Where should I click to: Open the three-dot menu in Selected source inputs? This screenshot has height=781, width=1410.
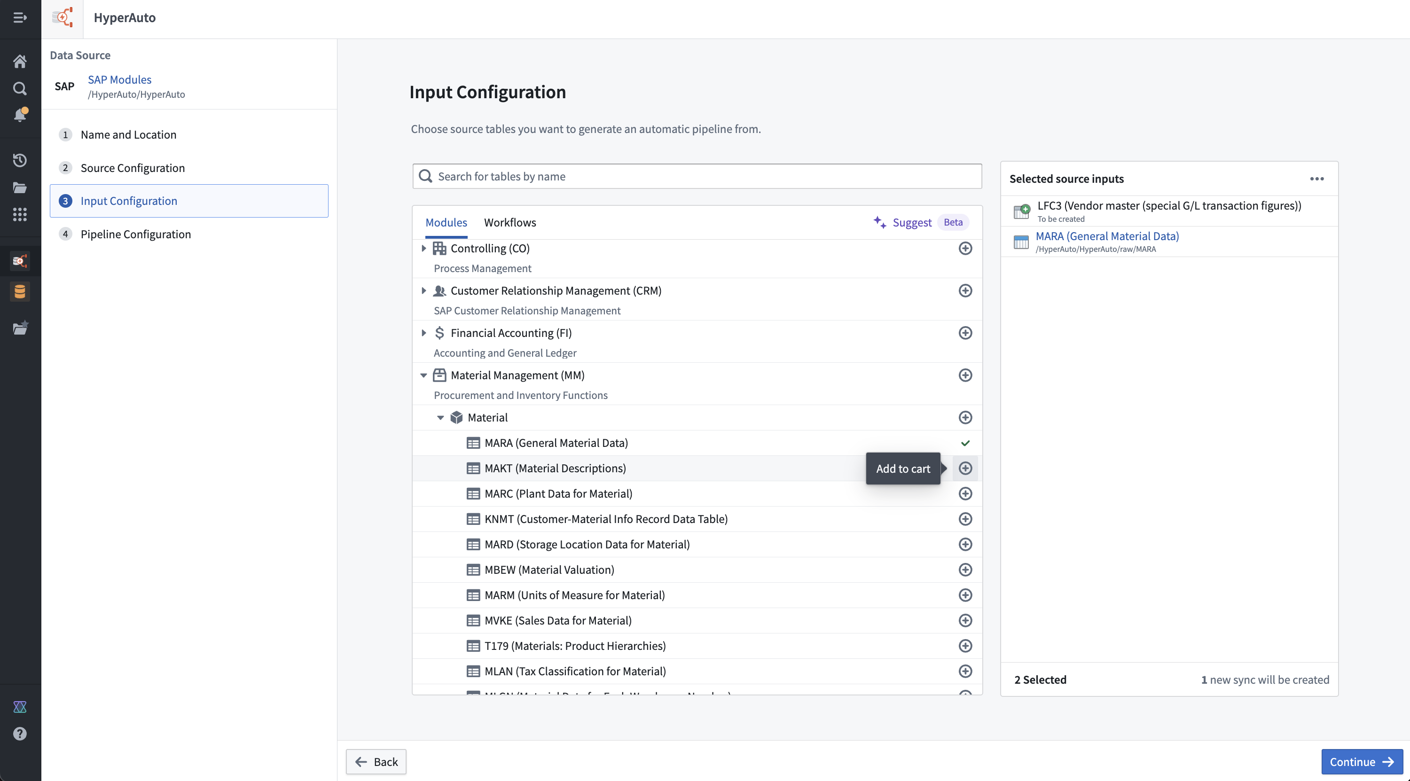point(1316,179)
